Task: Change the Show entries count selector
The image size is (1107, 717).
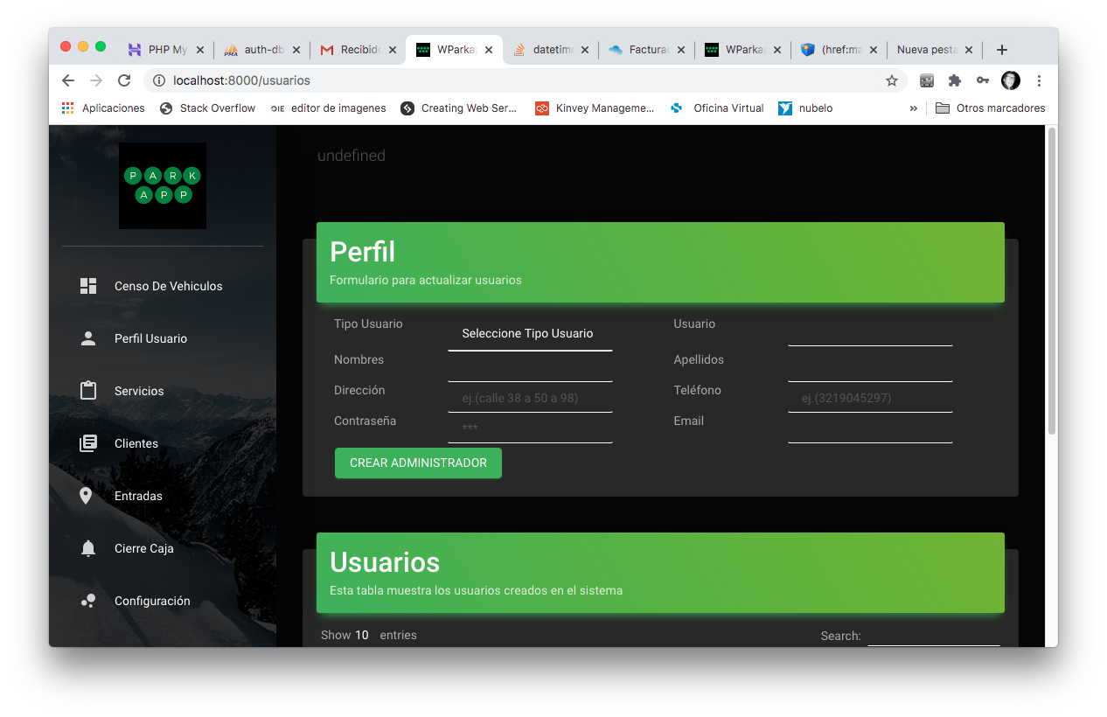Action: pyautogui.click(x=362, y=636)
